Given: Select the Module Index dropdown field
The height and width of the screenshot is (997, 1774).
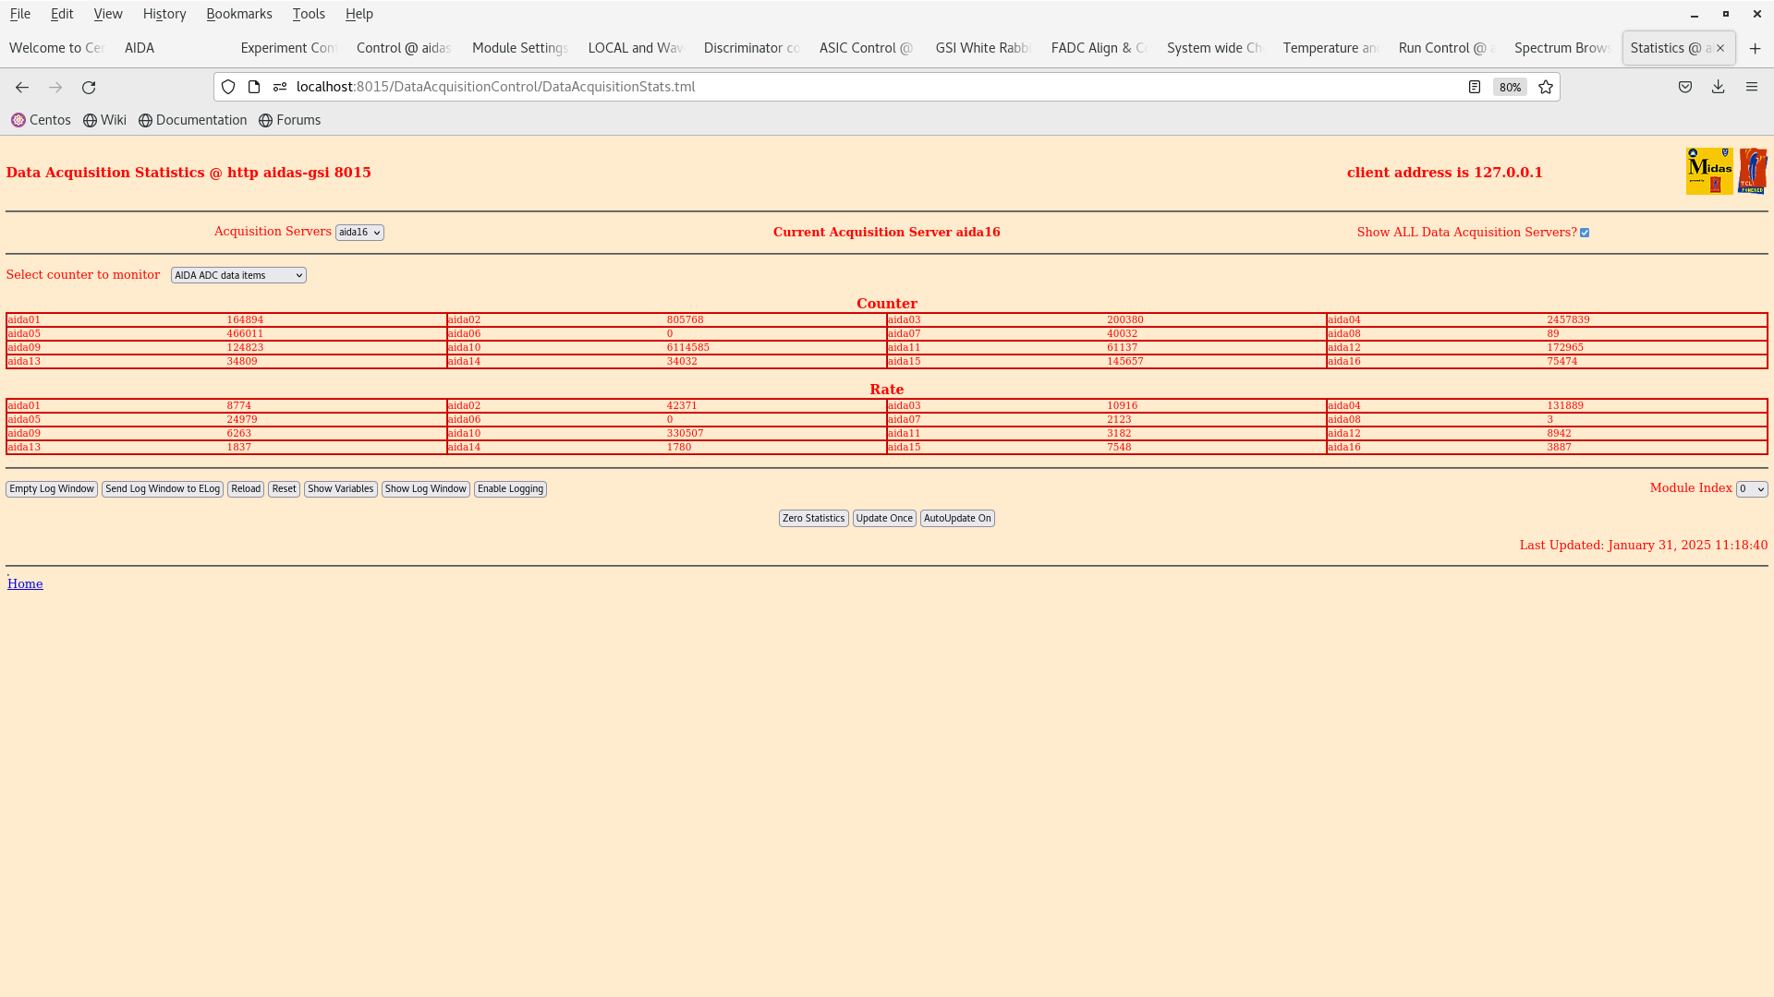Looking at the screenshot, I should (x=1751, y=488).
